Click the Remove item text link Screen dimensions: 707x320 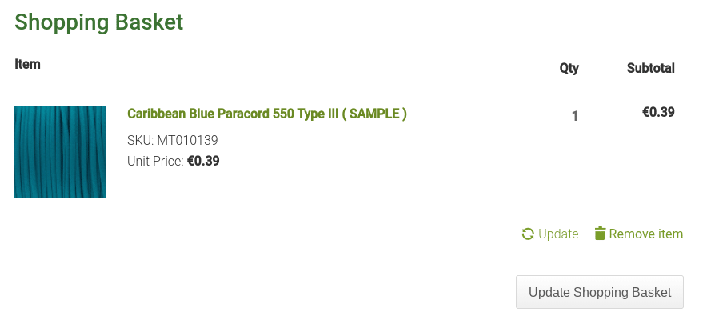[646, 234]
